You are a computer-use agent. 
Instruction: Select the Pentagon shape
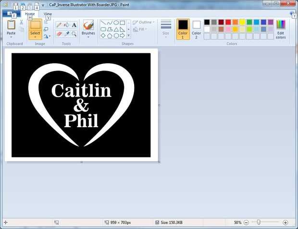point(110,36)
